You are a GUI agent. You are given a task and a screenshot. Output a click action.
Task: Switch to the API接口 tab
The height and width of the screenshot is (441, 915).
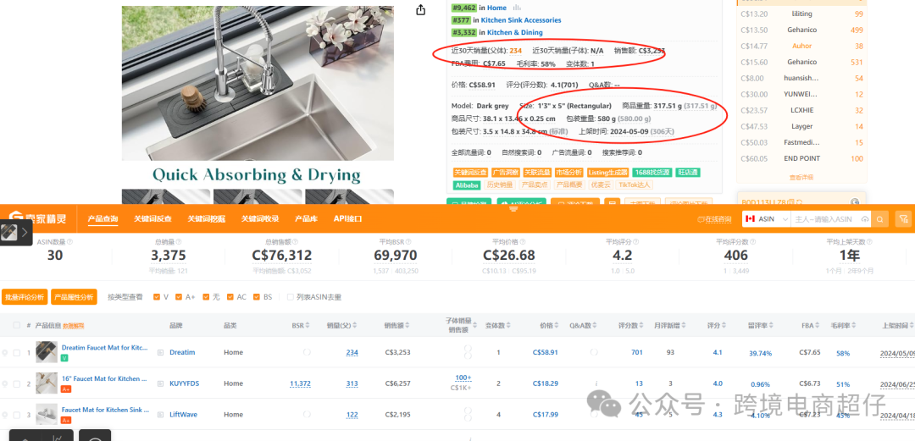point(348,219)
